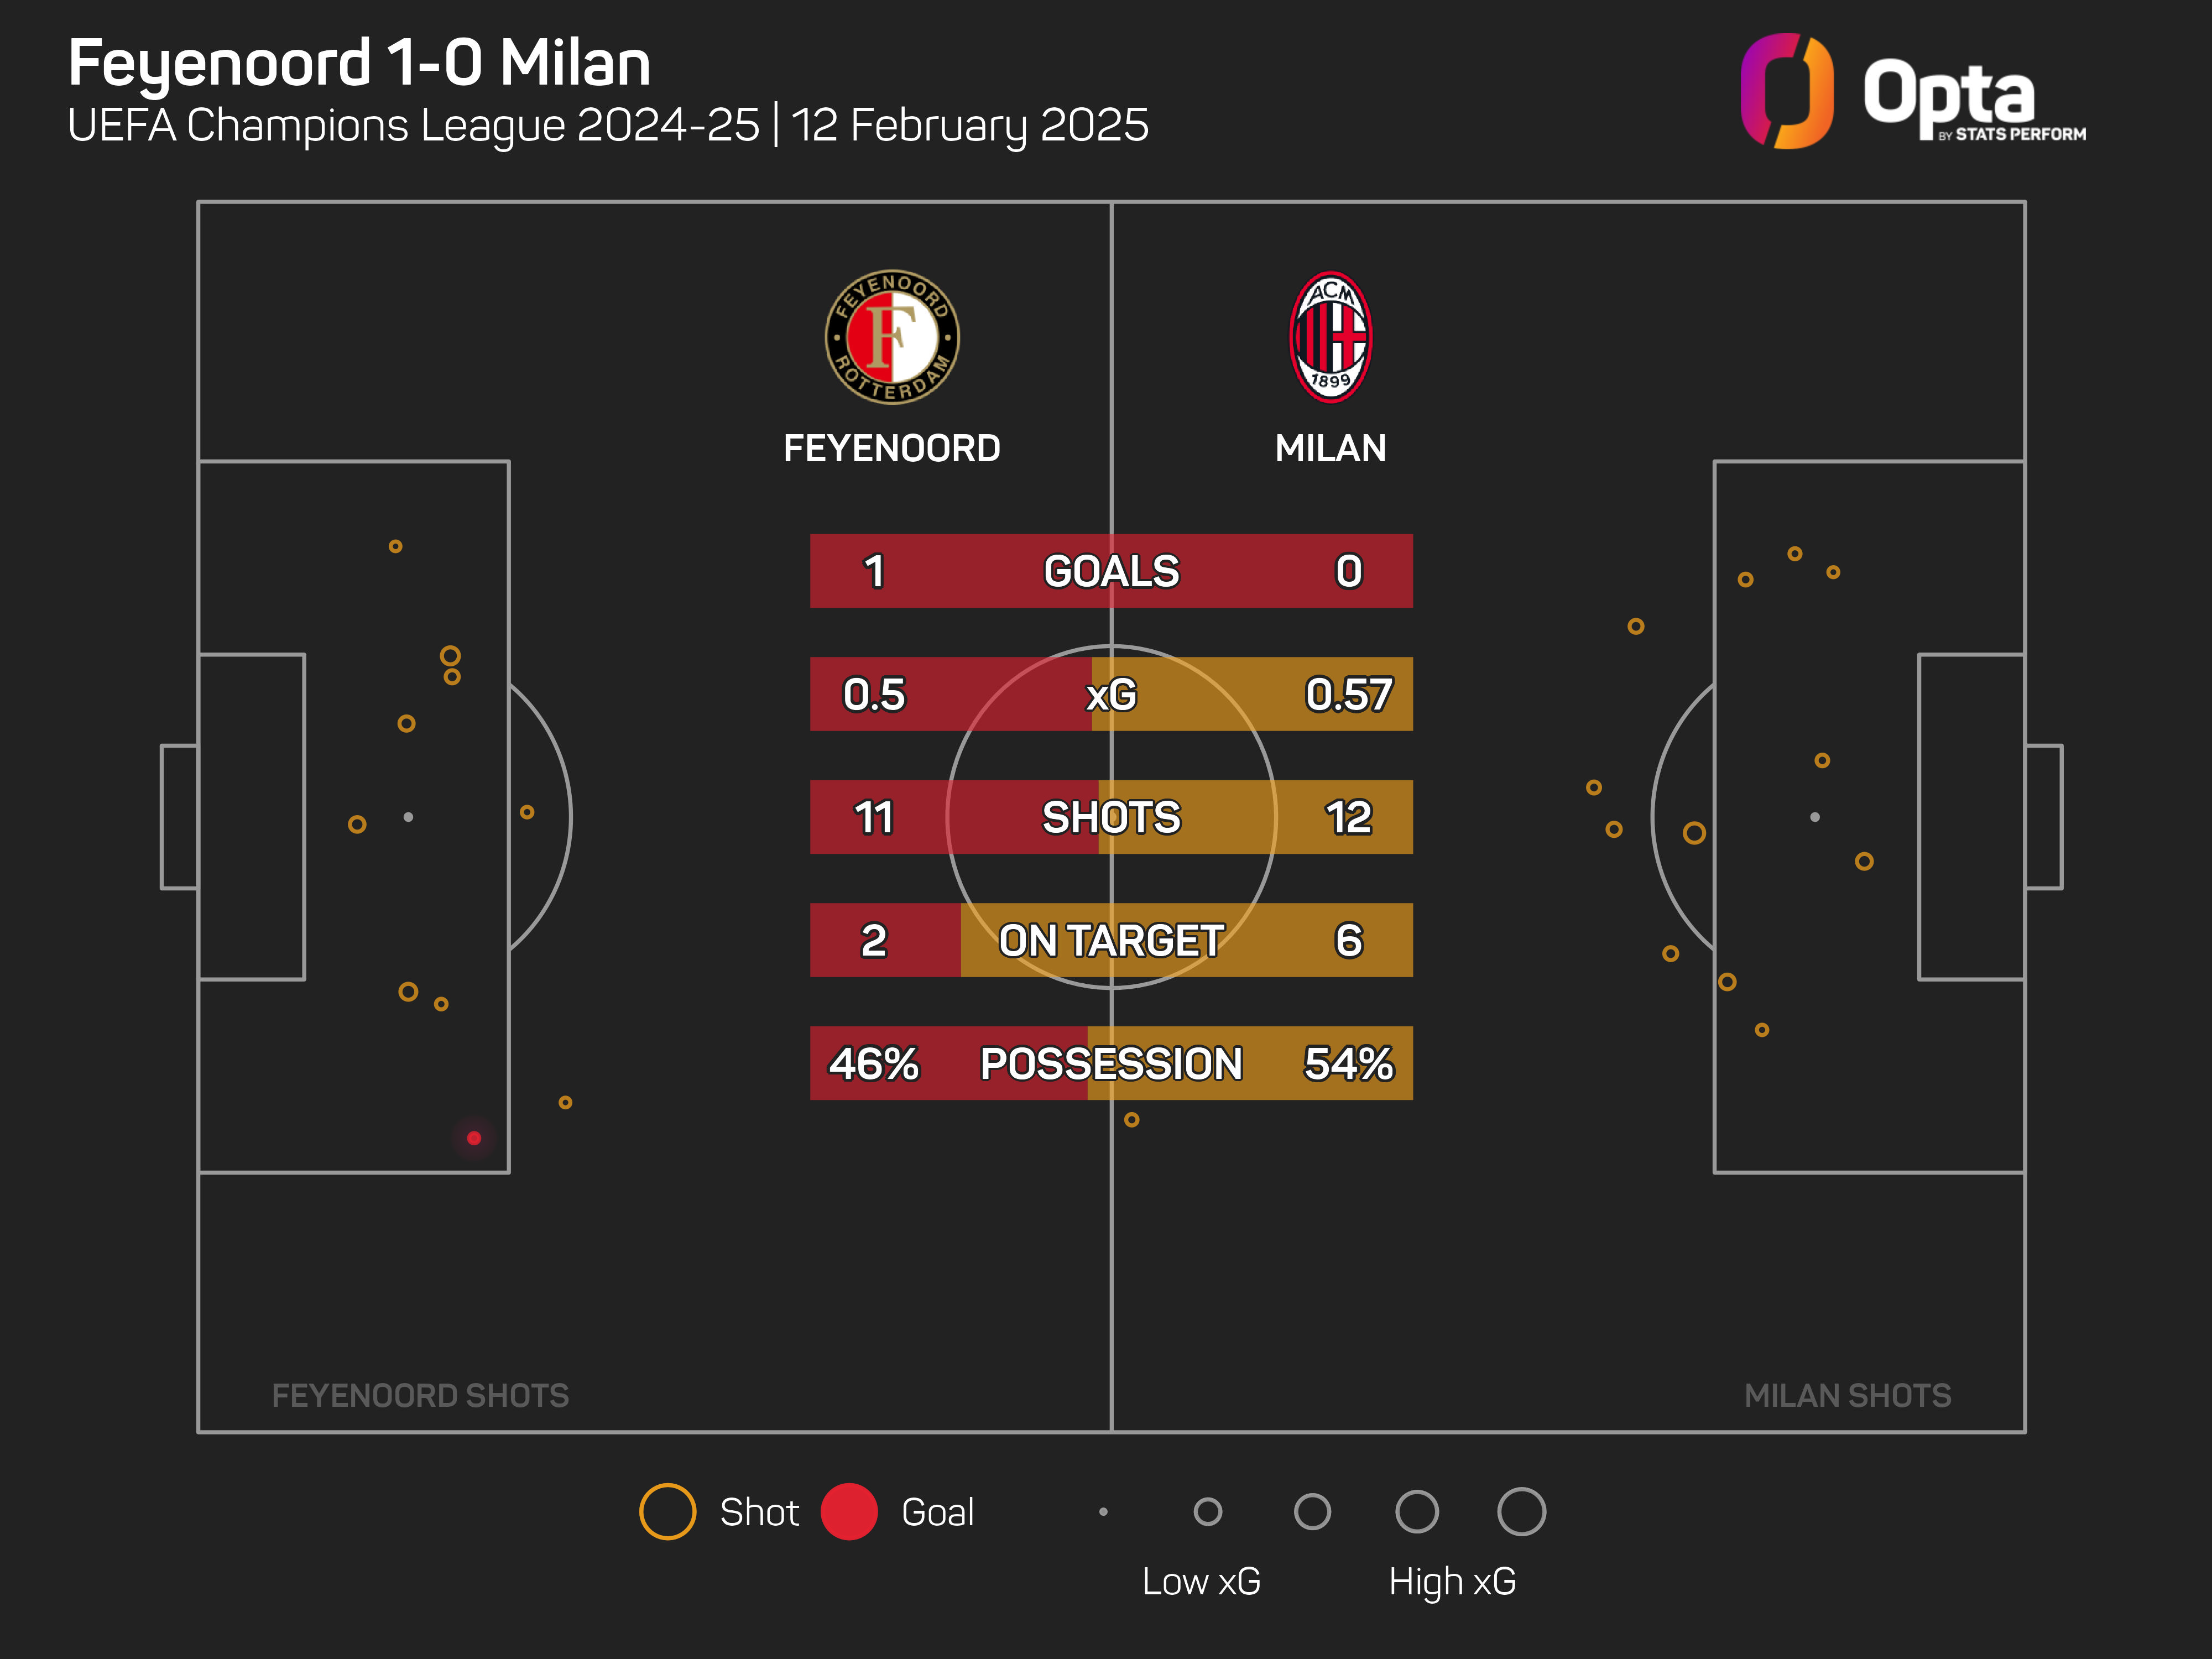Screen dimensions: 2212x1659
Task: Click the Opta logo icon
Action: [1786, 91]
